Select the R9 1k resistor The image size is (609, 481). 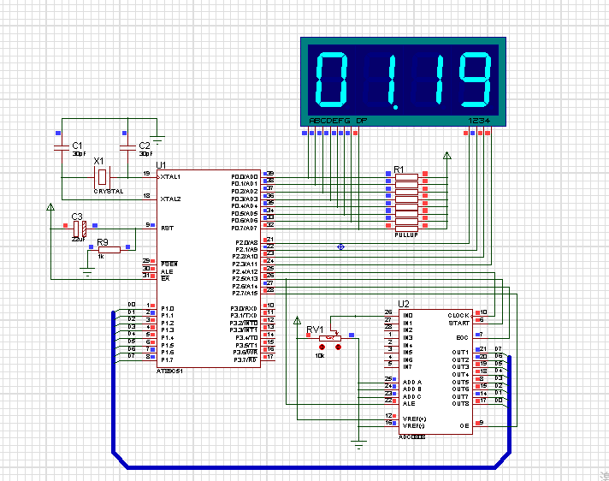click(109, 250)
